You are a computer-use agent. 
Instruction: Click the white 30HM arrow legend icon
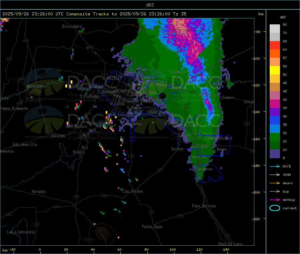tap(275, 175)
